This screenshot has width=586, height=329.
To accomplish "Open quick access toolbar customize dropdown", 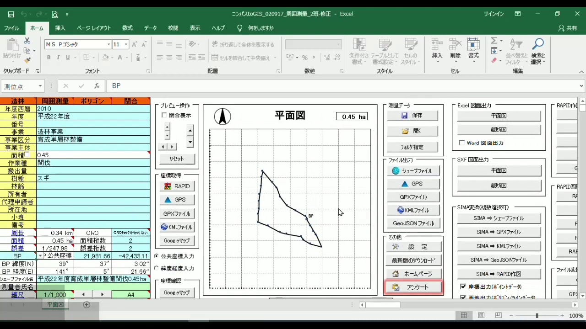I will [67, 14].
